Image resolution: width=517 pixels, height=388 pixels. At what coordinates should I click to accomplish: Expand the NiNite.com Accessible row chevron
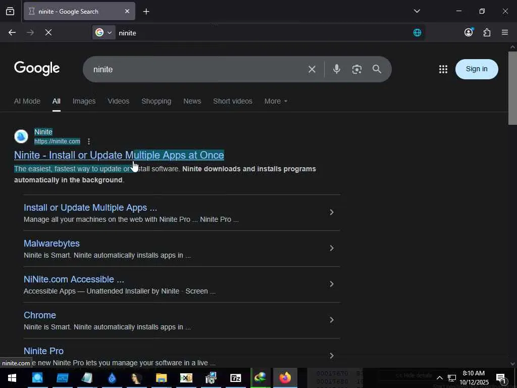click(x=332, y=284)
